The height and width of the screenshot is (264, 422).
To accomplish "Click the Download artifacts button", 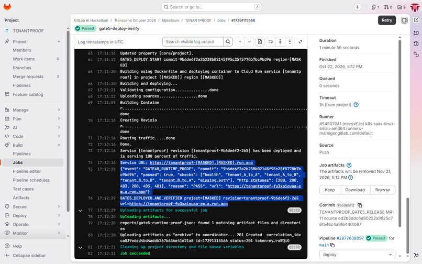I will pos(355,190).
